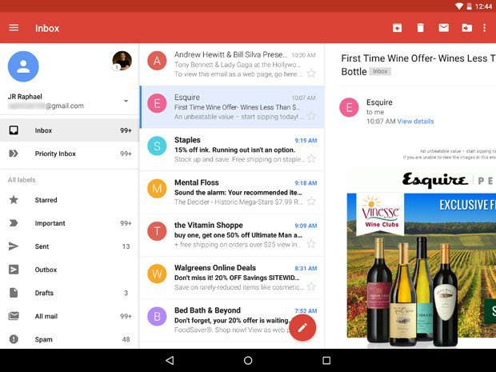This screenshot has width=496, height=372.
Task: Select the Vitamin Shoppe sender avatar T
Action: tap(157, 231)
